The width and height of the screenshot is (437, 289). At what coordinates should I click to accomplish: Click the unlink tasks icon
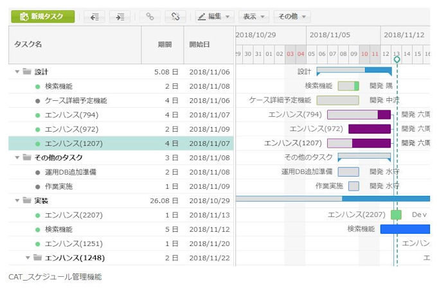175,17
